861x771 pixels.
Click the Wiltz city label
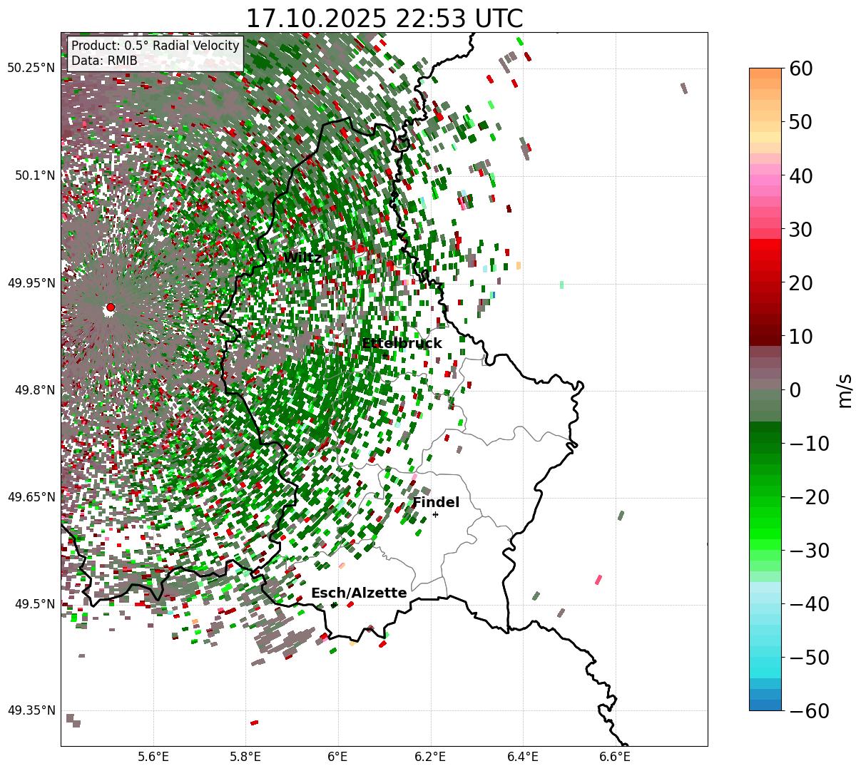click(303, 257)
